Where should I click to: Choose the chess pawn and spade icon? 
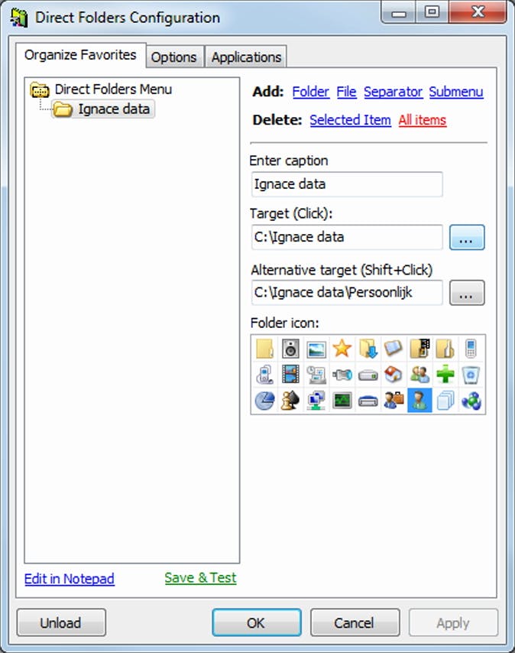coord(290,400)
